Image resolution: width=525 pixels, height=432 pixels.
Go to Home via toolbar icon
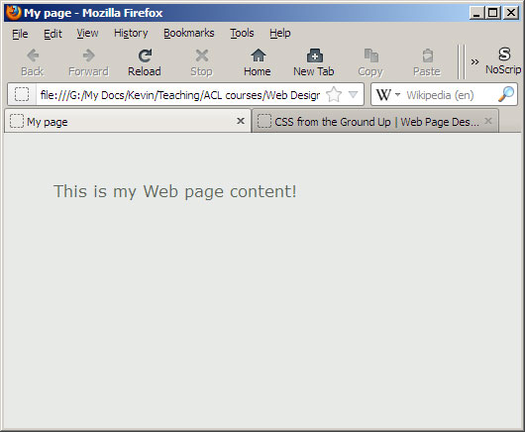pos(259,55)
